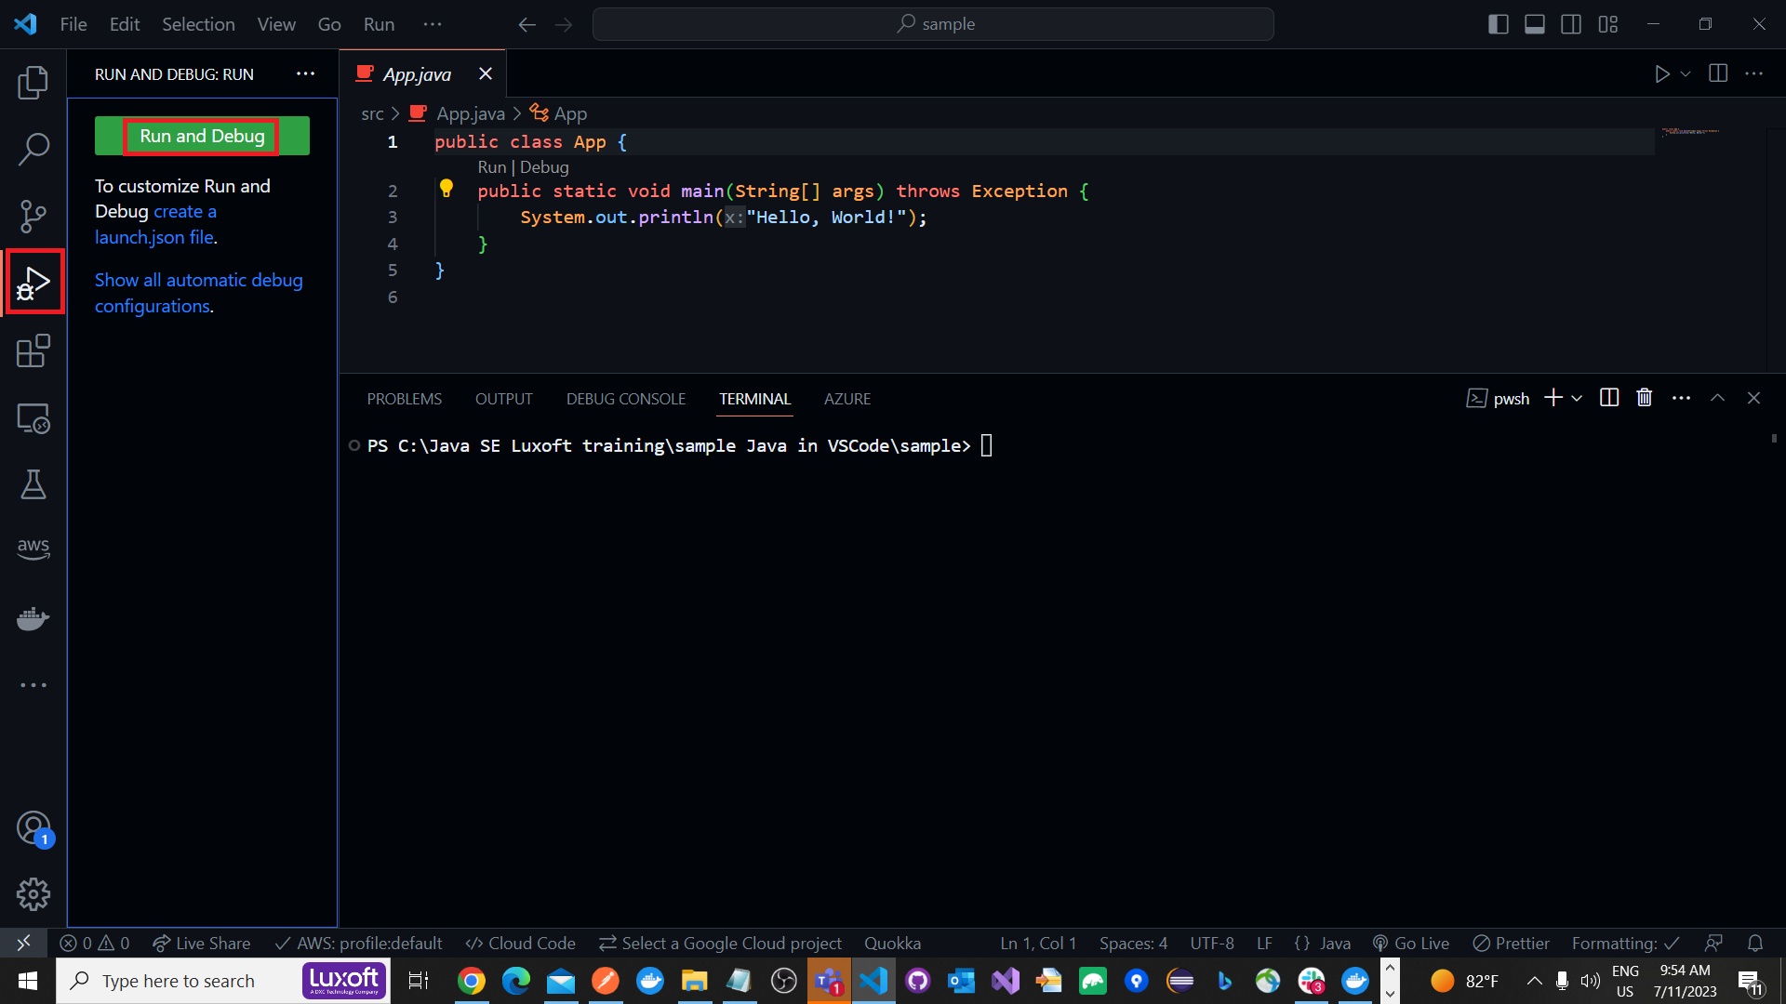Open the Source Control view

[x=33, y=216]
